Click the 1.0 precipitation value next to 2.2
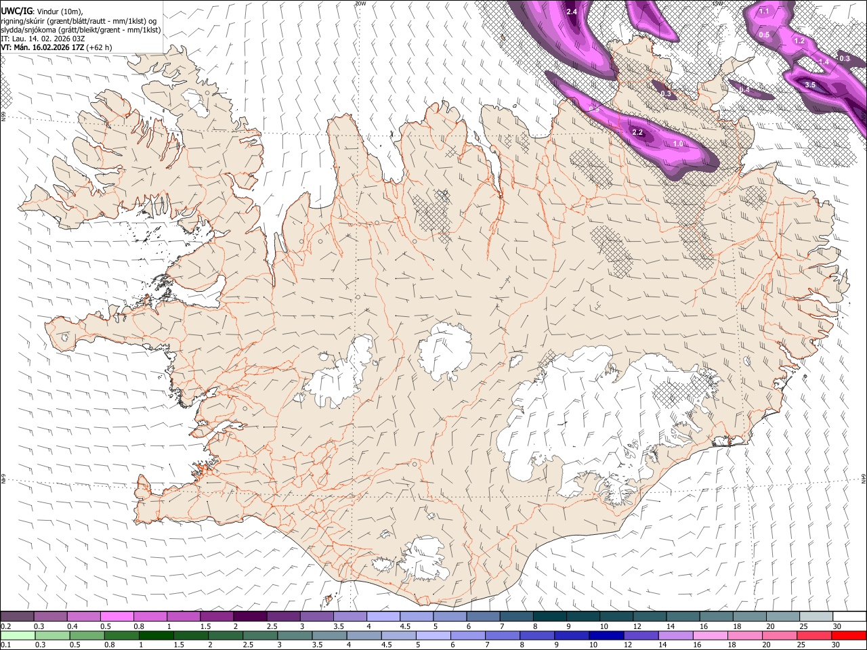This screenshot has width=867, height=650. point(678,144)
